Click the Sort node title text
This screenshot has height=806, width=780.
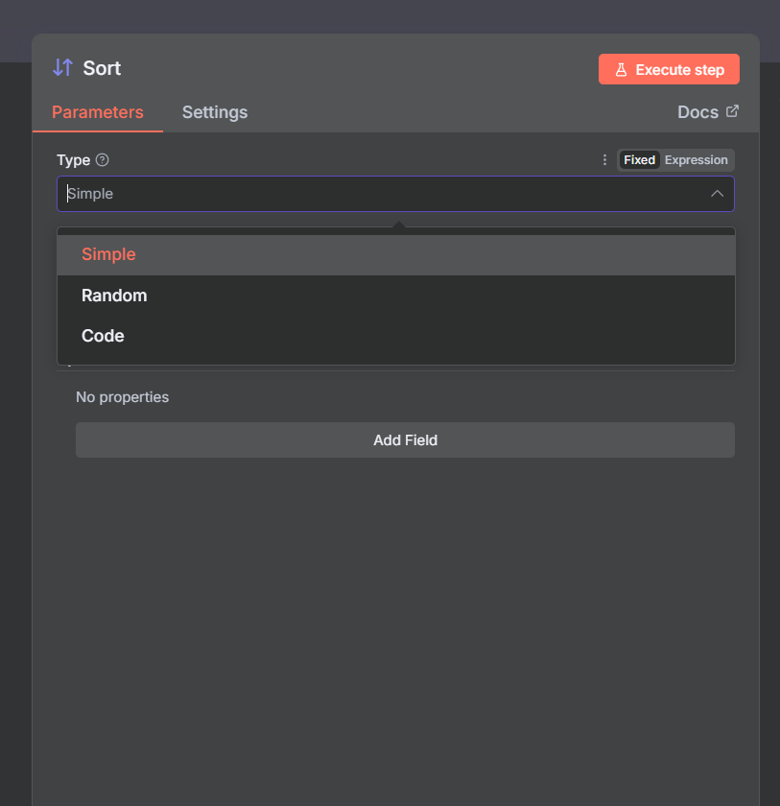point(102,68)
